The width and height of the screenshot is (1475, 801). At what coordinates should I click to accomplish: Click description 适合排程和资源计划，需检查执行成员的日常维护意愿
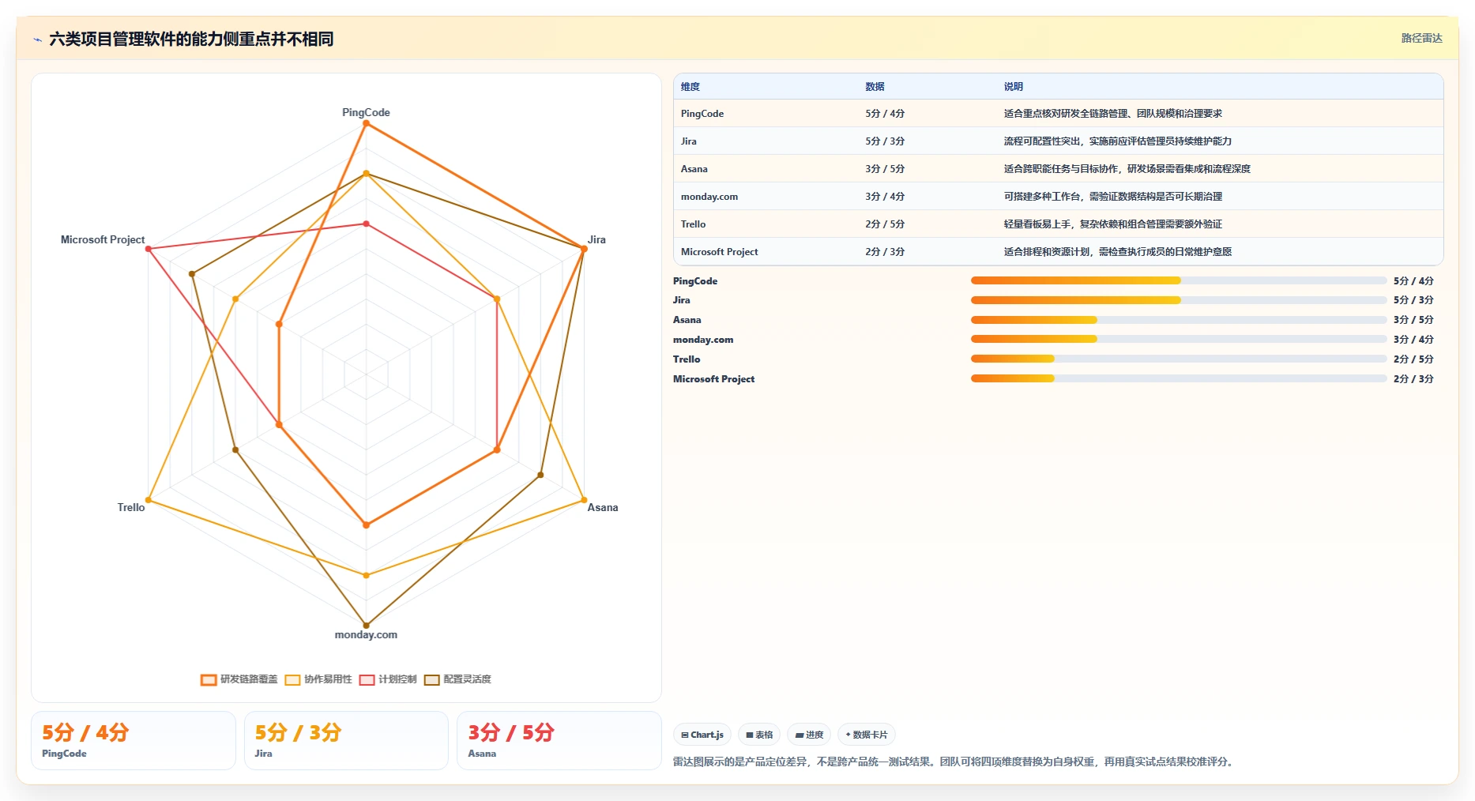(x=1118, y=252)
